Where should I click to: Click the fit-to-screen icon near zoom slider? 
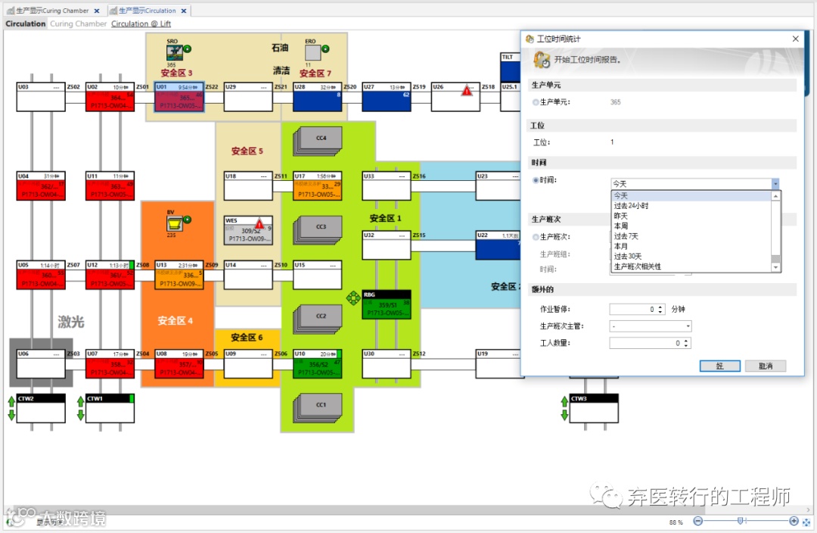pos(806,522)
